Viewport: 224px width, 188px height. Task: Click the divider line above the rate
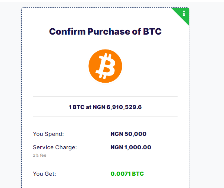point(105,96)
